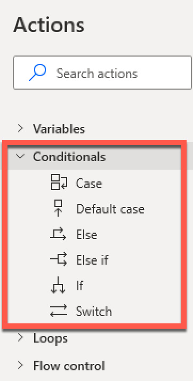Expand the Variables group chevron
This screenshot has height=381, width=193.
21,128
